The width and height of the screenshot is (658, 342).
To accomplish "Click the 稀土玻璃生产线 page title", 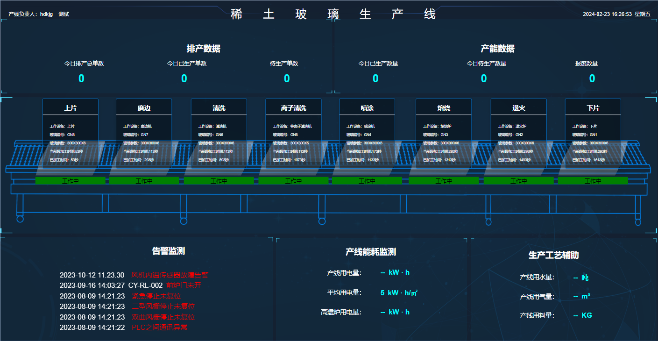I will pyautogui.click(x=333, y=14).
